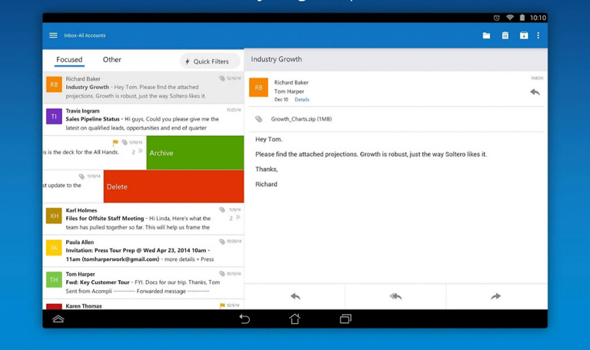Image resolution: width=590 pixels, height=350 pixels.
Task: Click the archive box icon in toolbar
Action: [523, 35]
